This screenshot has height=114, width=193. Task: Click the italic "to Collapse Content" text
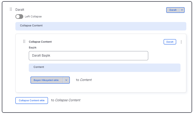[66, 100]
